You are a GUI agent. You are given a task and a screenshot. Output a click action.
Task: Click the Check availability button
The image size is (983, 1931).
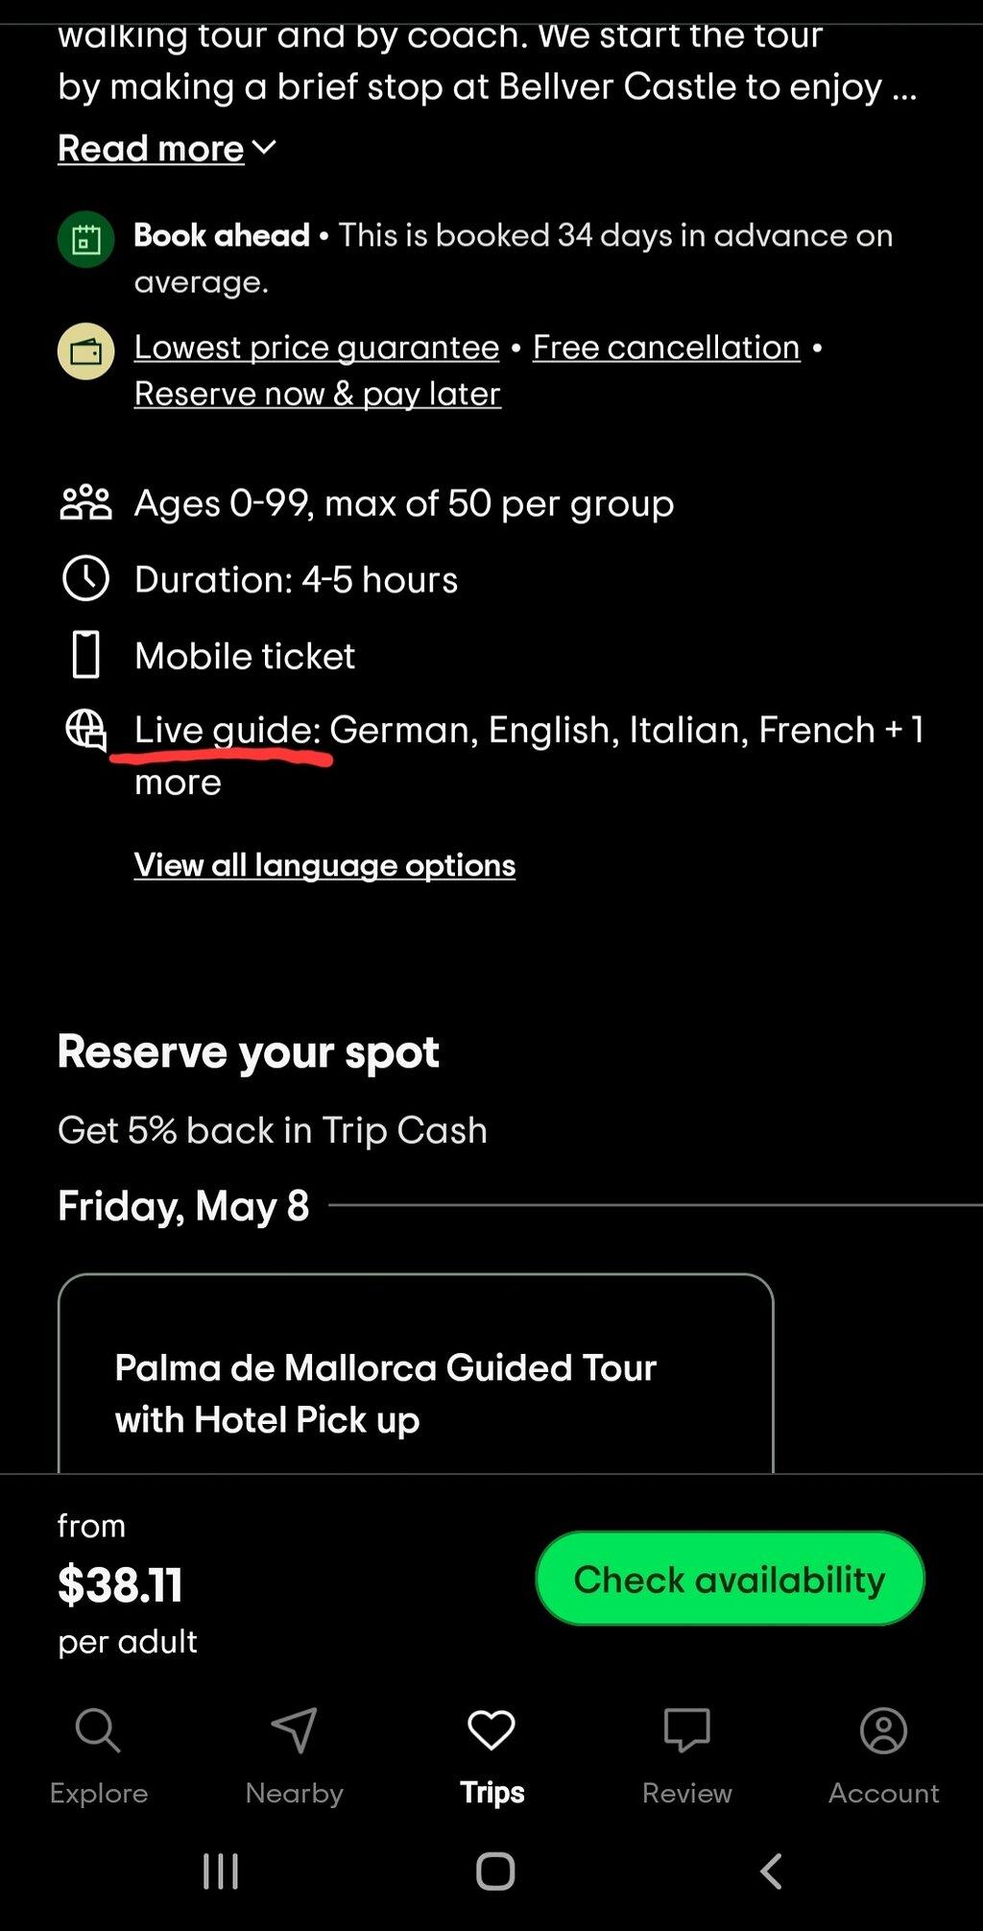pos(730,1579)
